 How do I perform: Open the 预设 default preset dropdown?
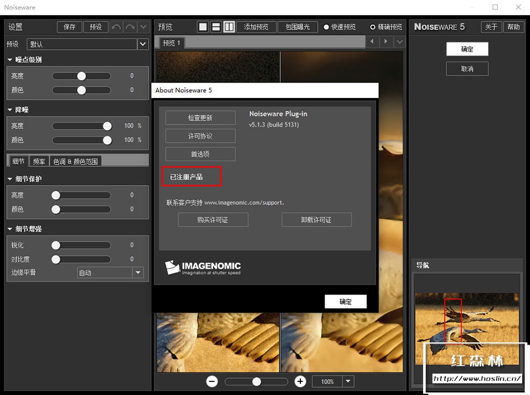click(x=143, y=44)
